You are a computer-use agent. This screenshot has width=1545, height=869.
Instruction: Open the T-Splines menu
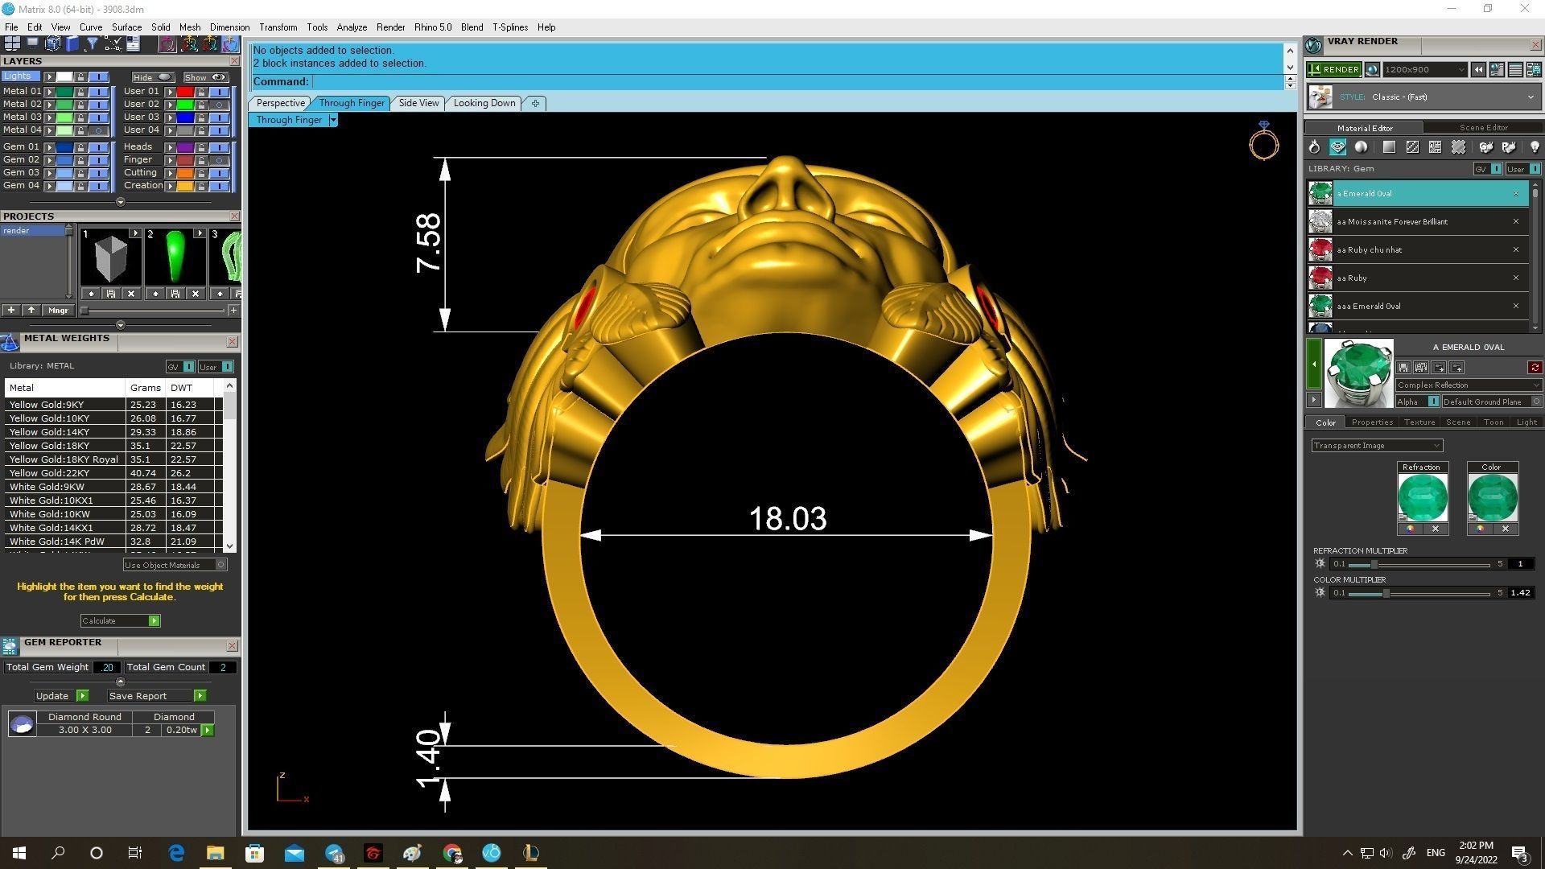point(509,27)
